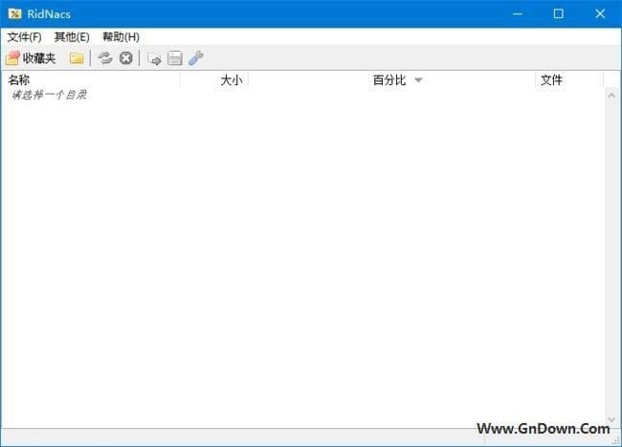Open the 帮助(H) menu
The height and width of the screenshot is (447, 622).
[x=121, y=37]
